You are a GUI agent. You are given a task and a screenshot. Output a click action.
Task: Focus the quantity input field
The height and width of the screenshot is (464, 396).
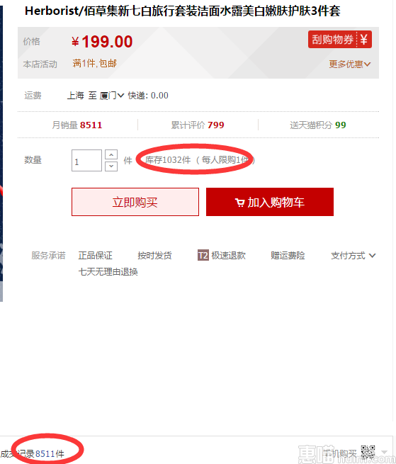86,160
